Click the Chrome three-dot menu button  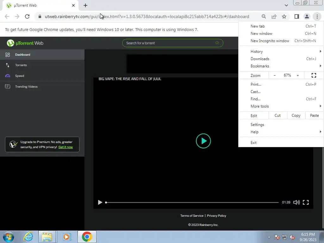317,16
